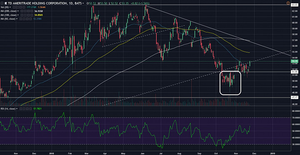Click the 2018 label on the time axis
The height and width of the screenshot is (155, 300).
point(51,153)
